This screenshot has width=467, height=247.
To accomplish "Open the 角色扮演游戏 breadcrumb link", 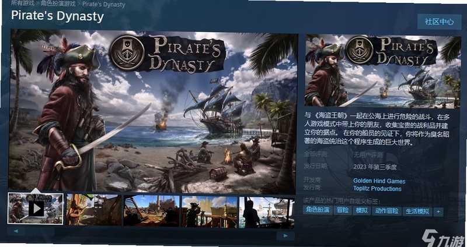I will tap(58, 4).
